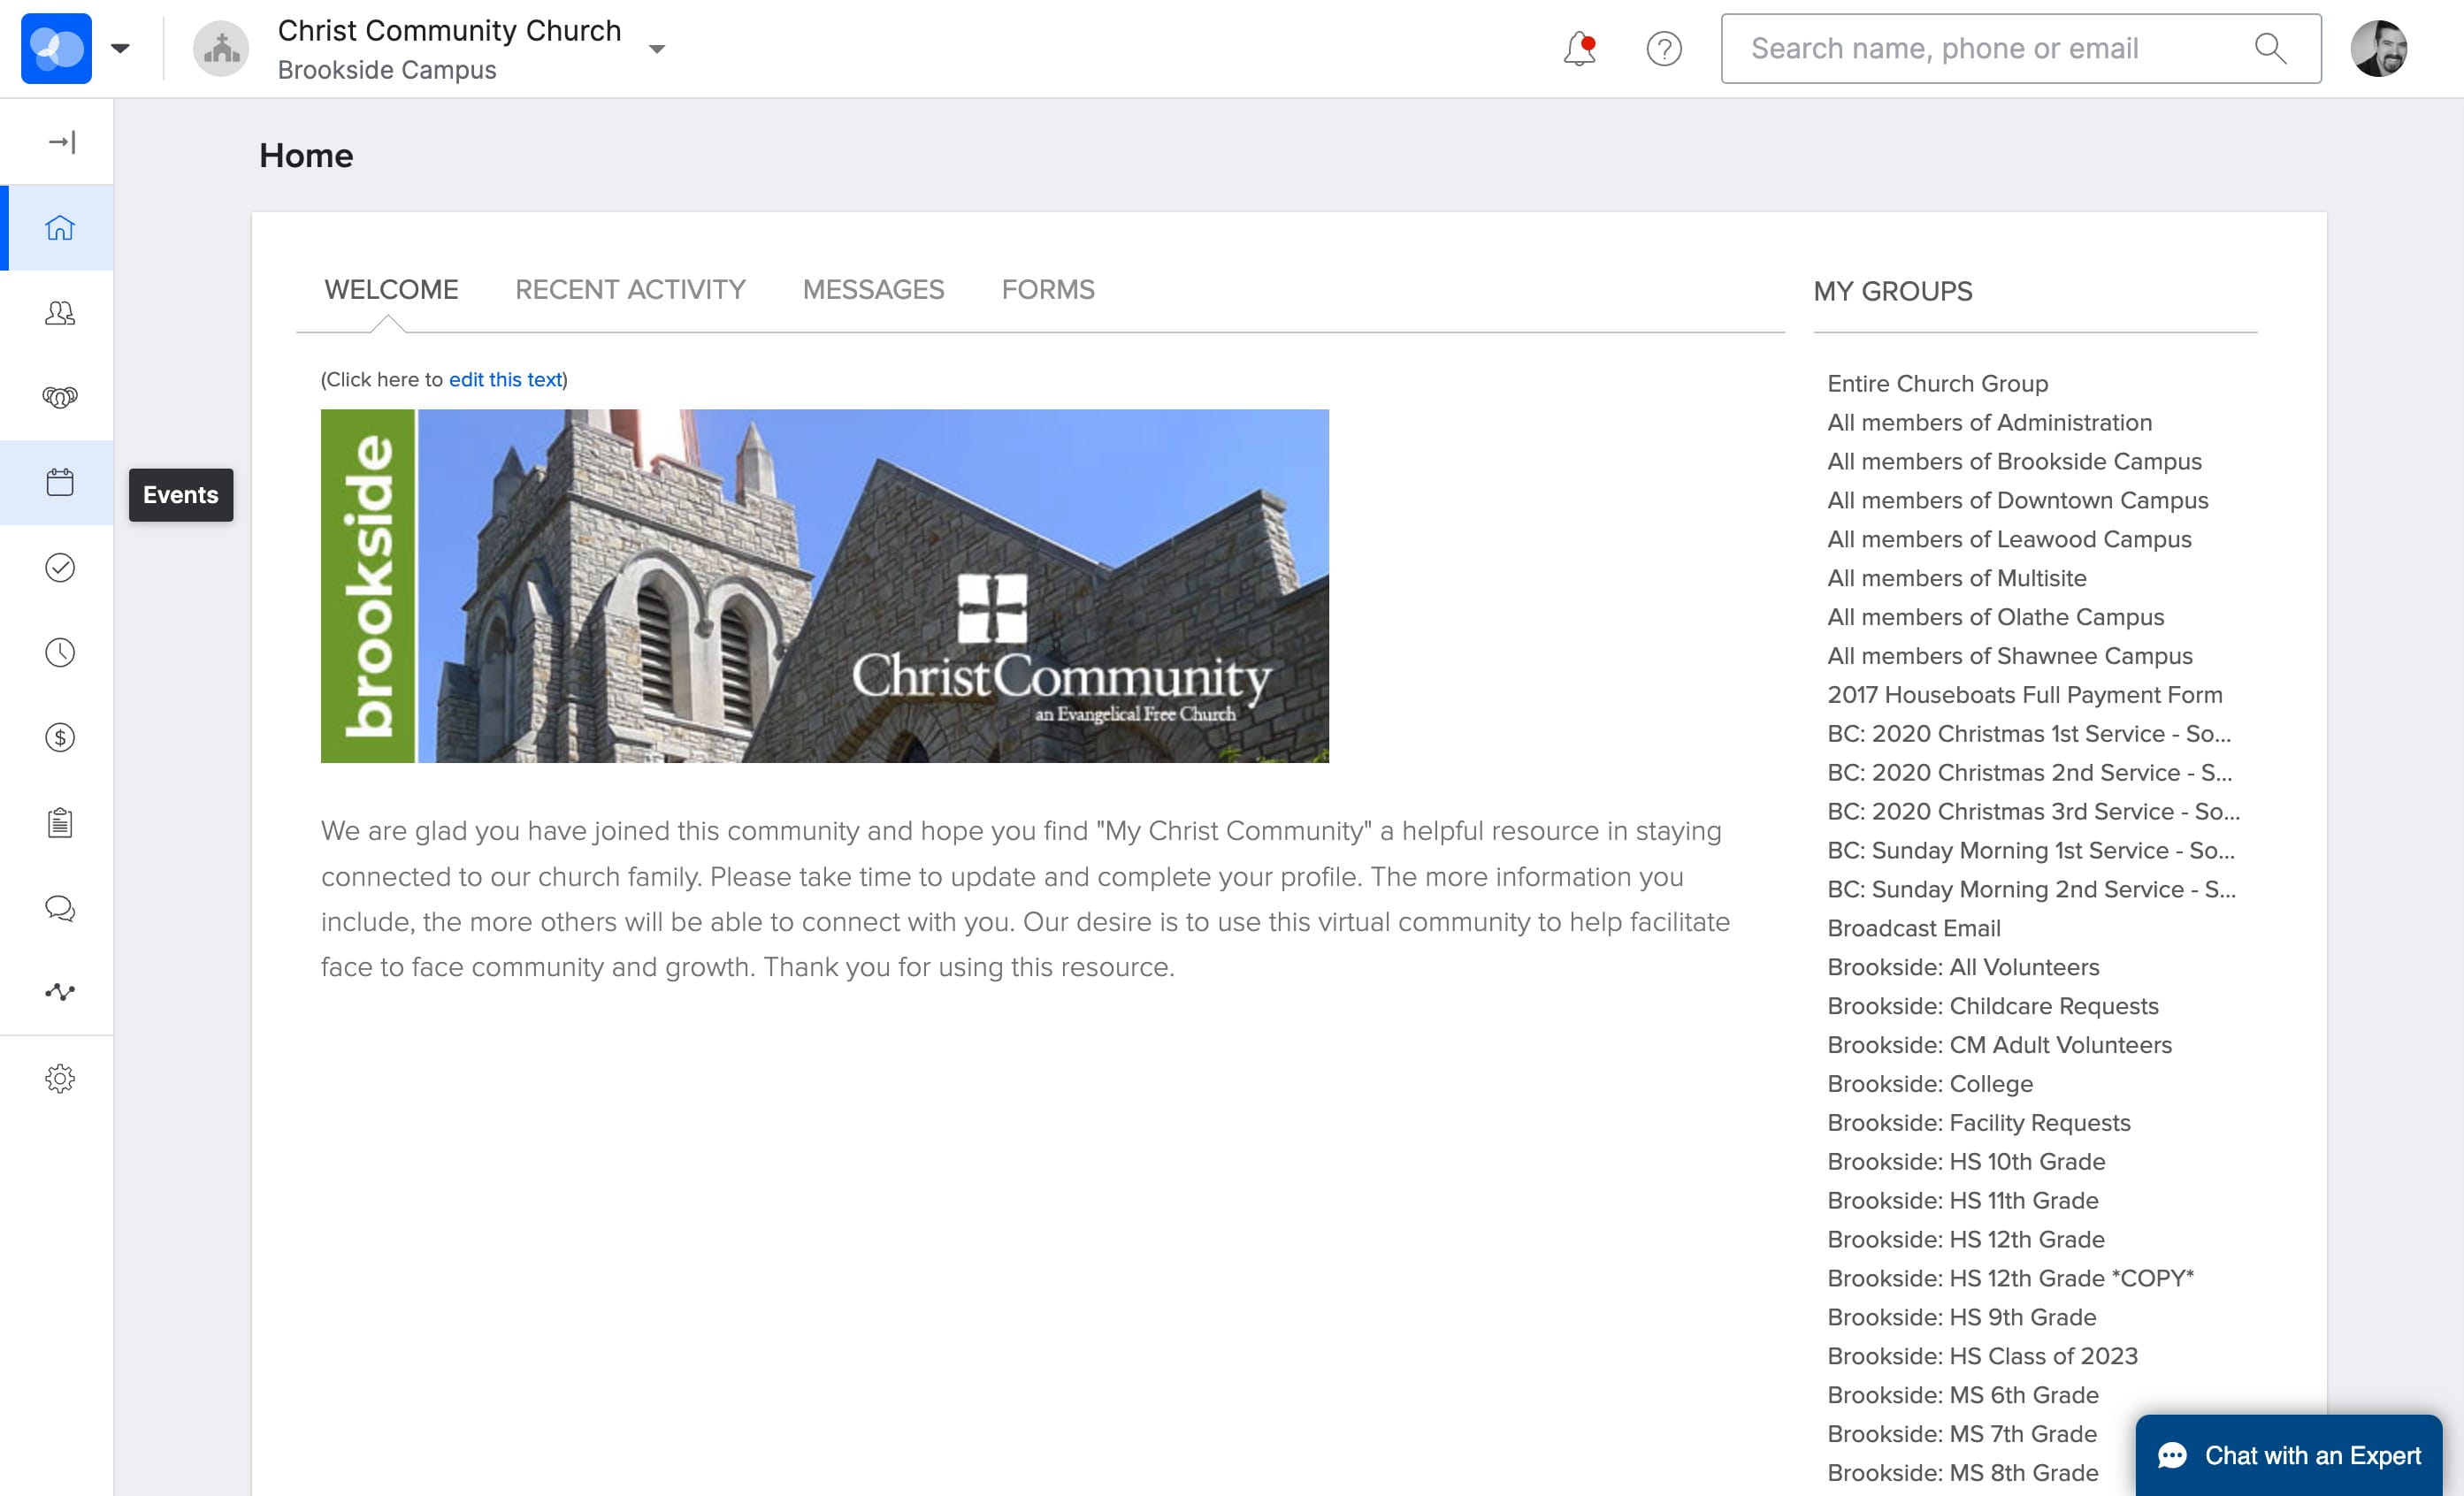The width and height of the screenshot is (2464, 1496).
Task: Click the blue app logo icon
Action: pyautogui.click(x=56, y=48)
